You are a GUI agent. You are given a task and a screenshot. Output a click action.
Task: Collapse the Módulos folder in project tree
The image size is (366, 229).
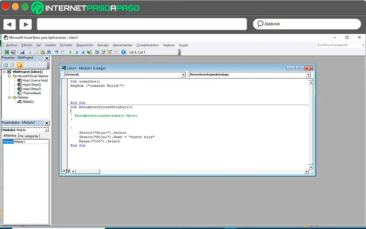(9, 98)
